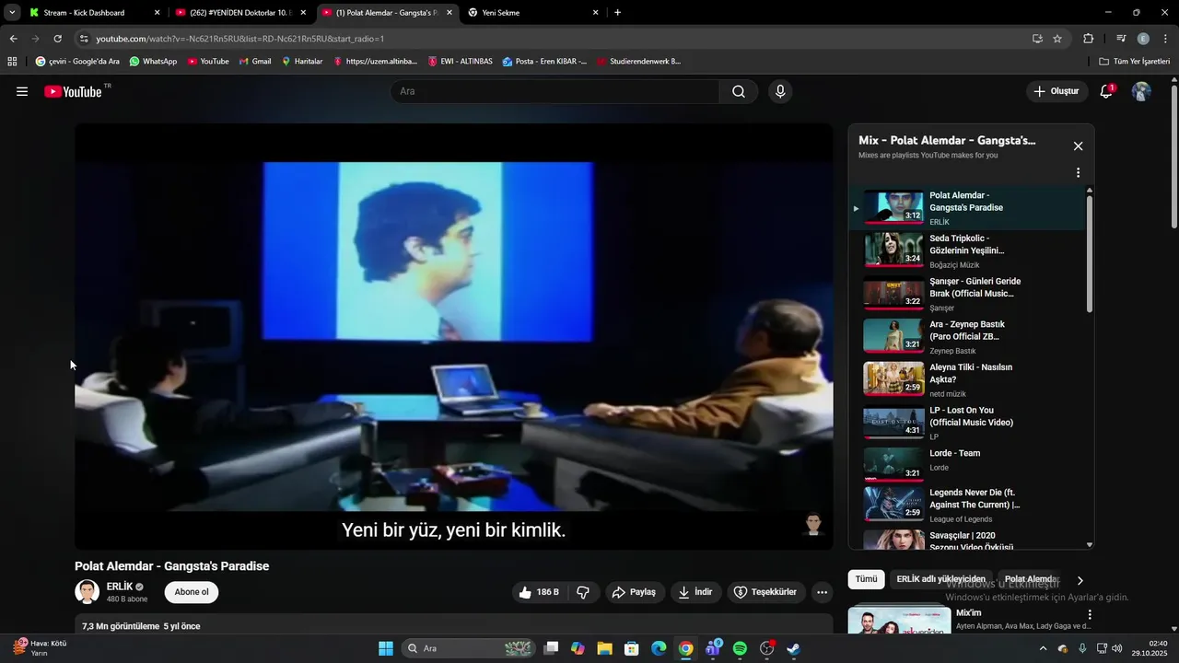
Task: Go to the YouTube home logo
Action: click(x=74, y=91)
